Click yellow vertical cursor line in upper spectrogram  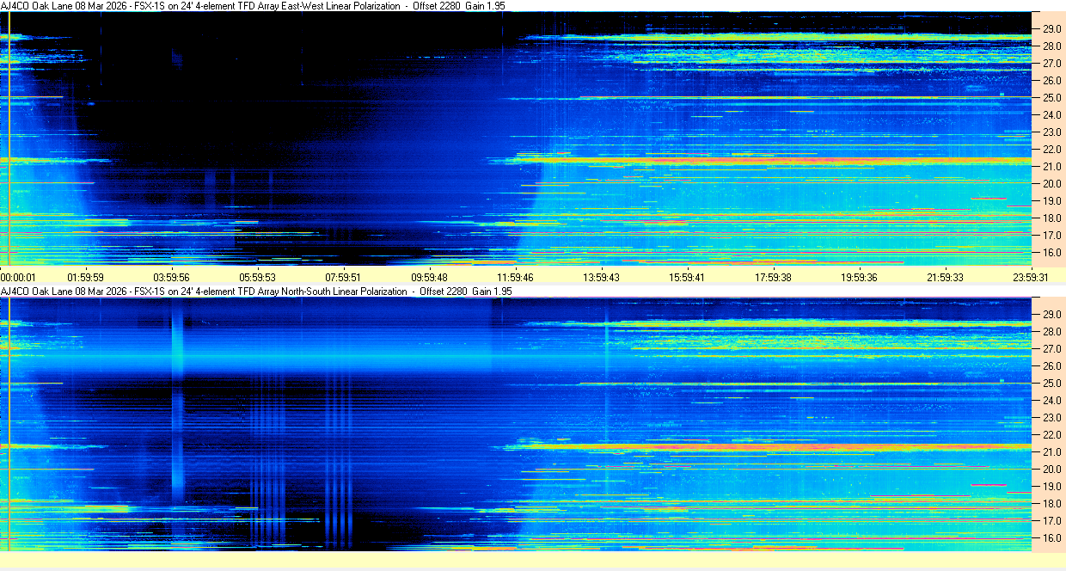click(9, 138)
